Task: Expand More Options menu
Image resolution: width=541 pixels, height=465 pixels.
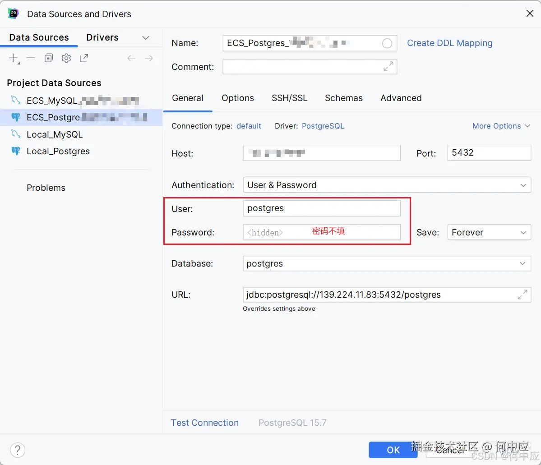Action: [501, 126]
